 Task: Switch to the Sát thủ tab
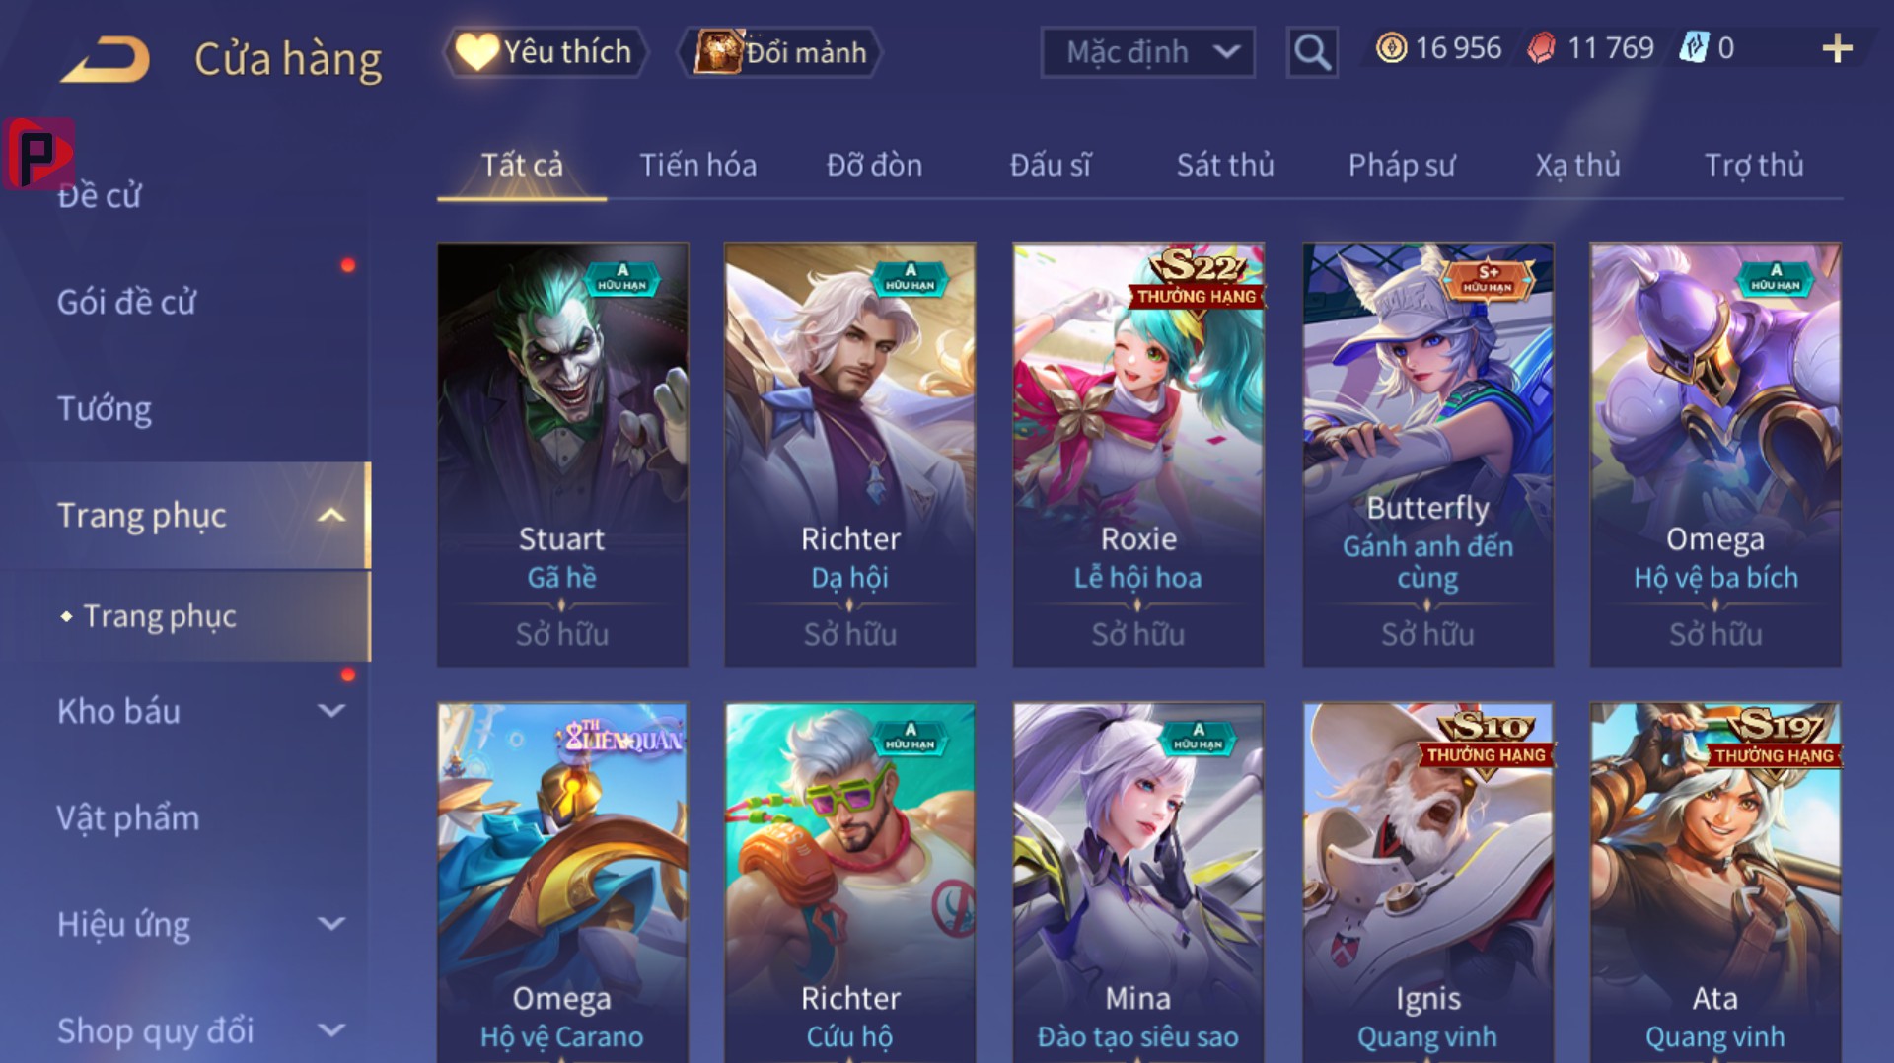point(1225,165)
